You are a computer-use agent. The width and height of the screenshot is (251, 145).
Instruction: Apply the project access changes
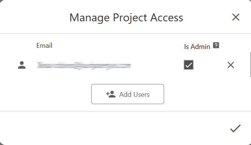[x=235, y=129]
